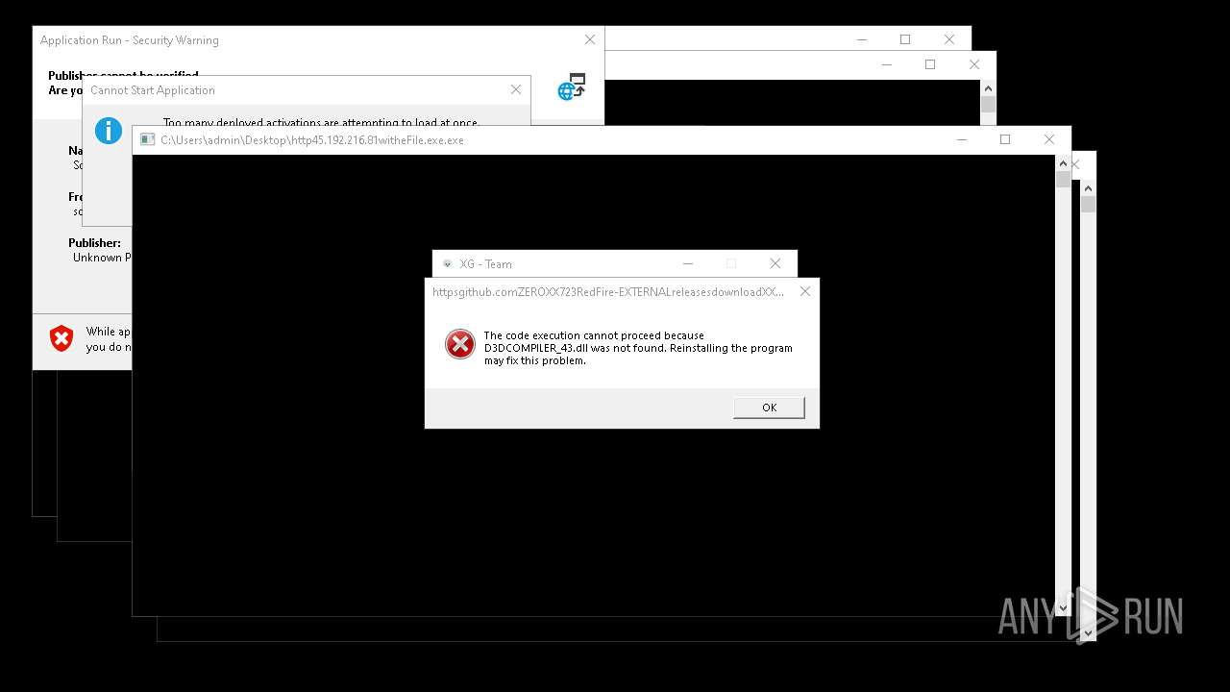Maximize the rearmost console window at top
This screenshot has height=692, width=1230.
click(905, 39)
